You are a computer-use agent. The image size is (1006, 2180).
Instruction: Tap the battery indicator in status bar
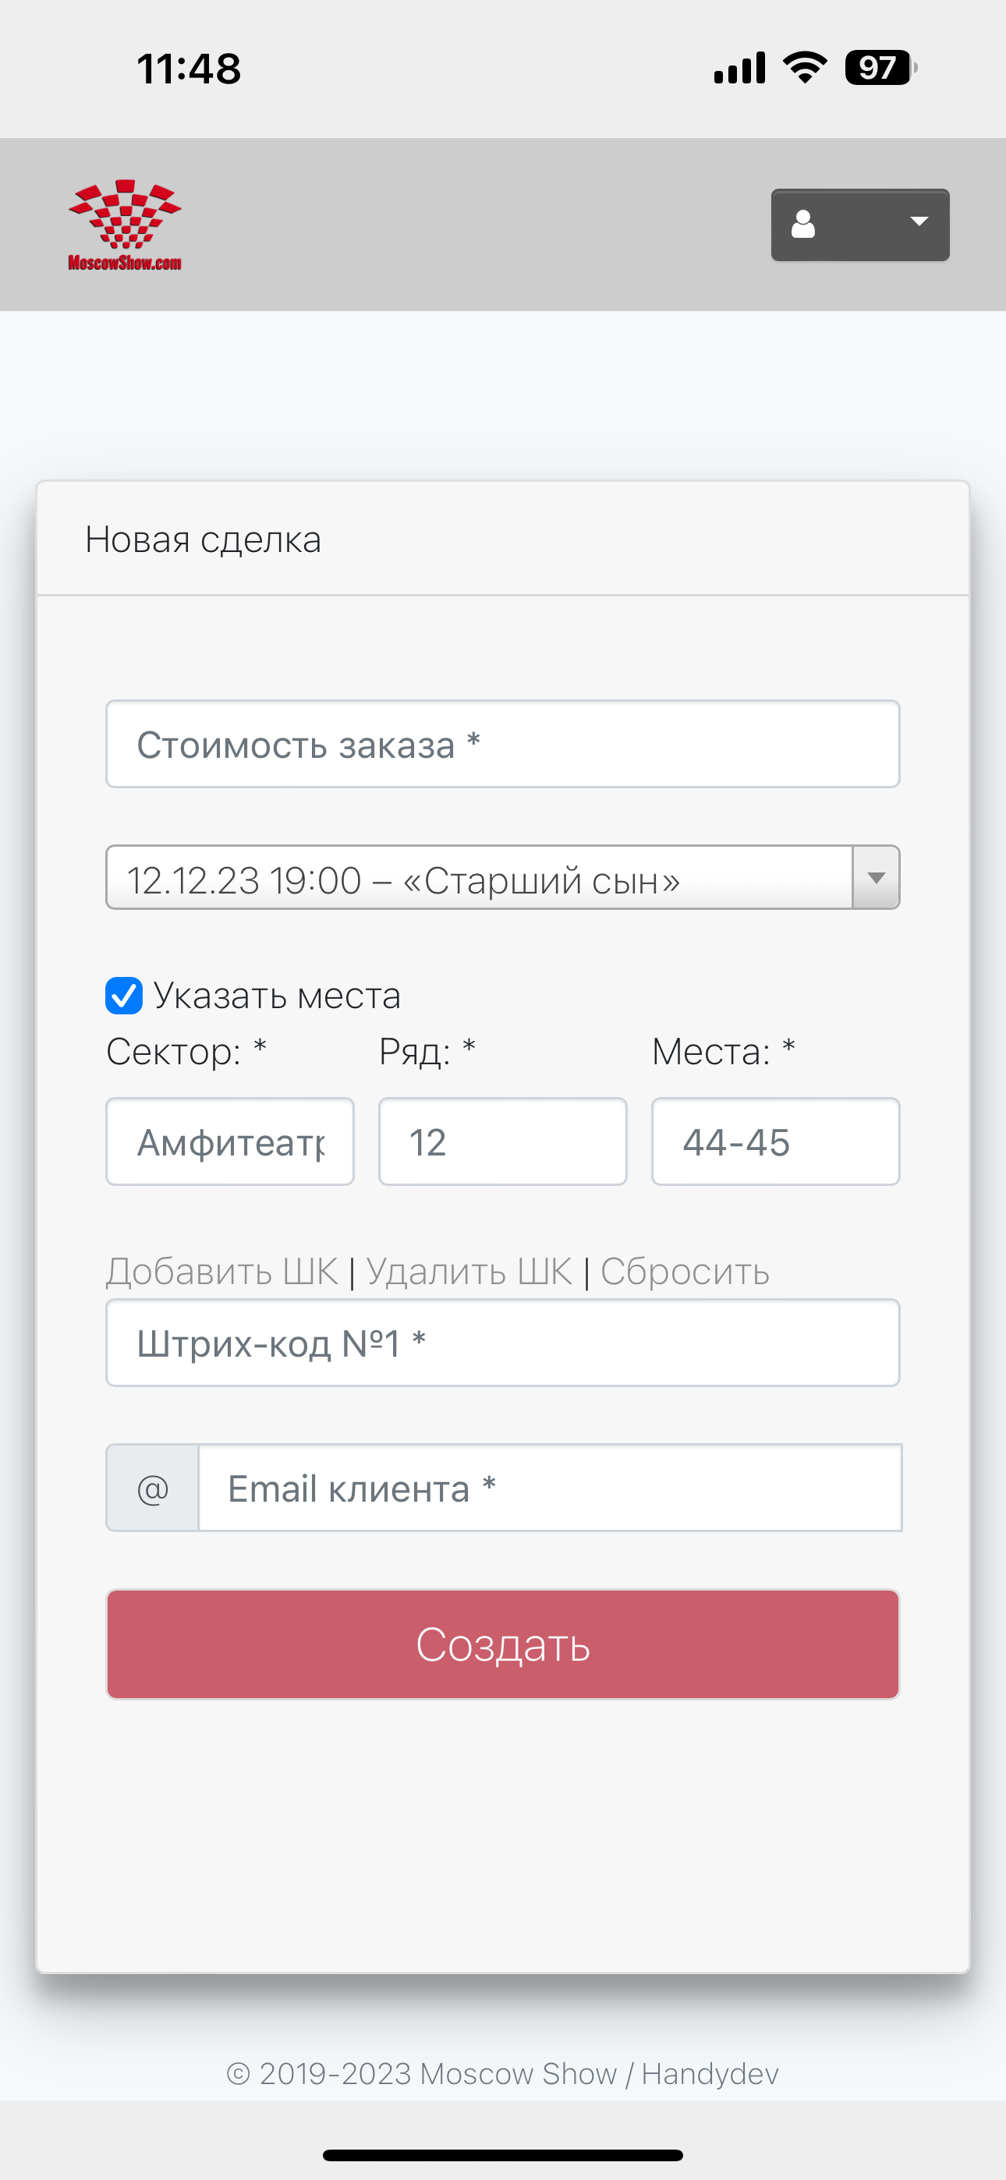pyautogui.click(x=880, y=68)
